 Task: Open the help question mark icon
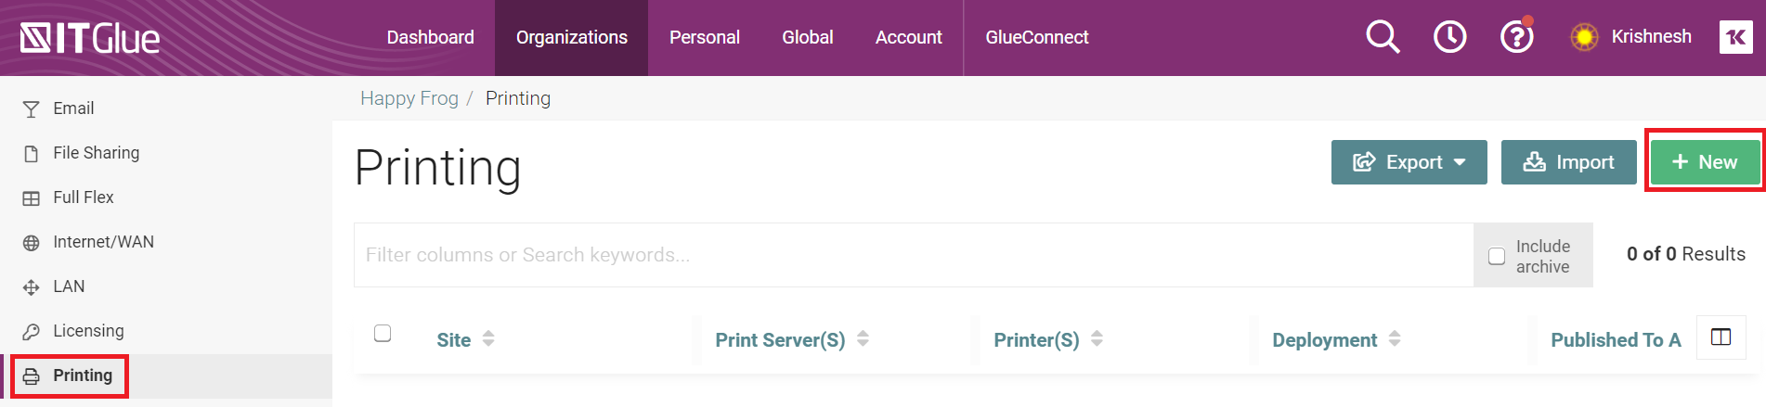click(x=1516, y=37)
